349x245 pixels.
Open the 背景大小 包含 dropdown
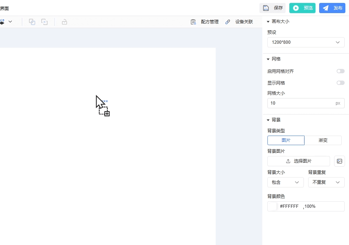(285, 182)
